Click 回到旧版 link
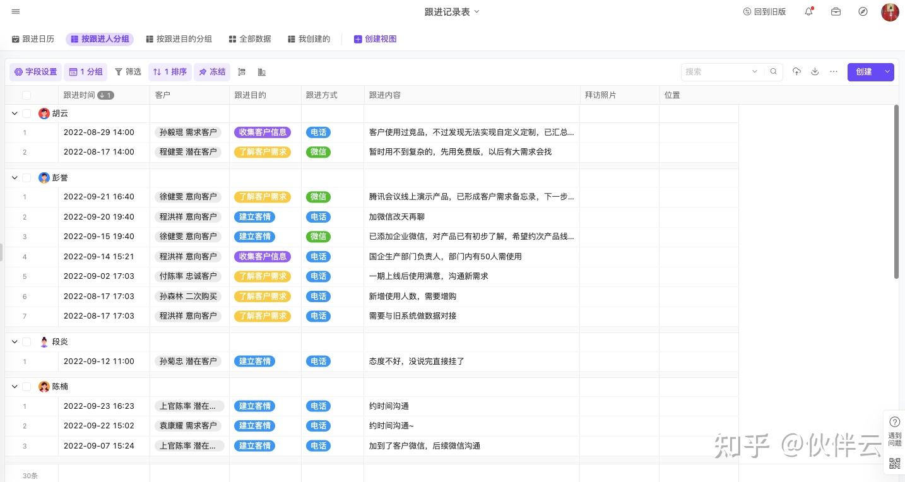This screenshot has width=905, height=482. 764,11
